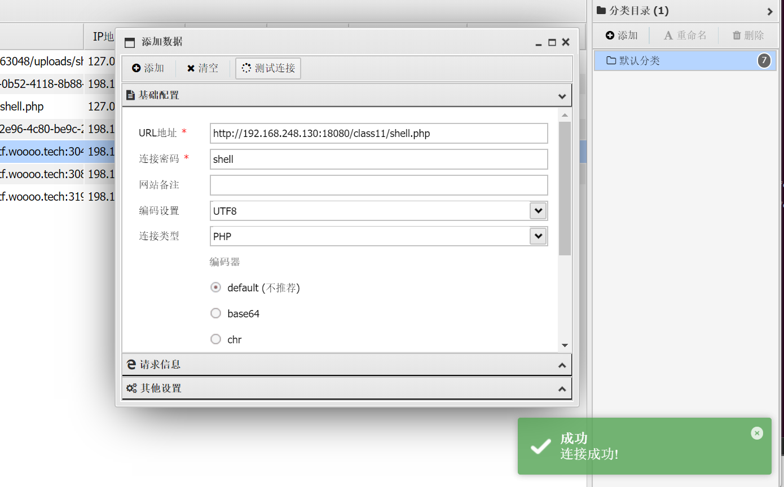Select the 默认分类 category folder
784x487 pixels.
click(x=640, y=61)
